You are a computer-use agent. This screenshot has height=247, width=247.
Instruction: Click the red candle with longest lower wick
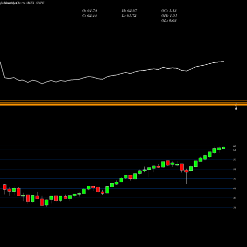186,171
